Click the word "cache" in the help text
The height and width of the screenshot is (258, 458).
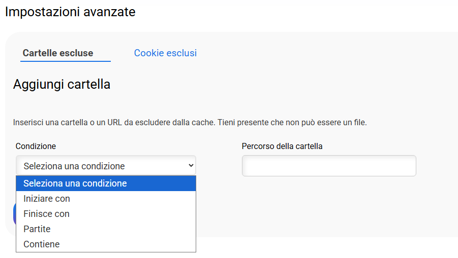coord(203,123)
